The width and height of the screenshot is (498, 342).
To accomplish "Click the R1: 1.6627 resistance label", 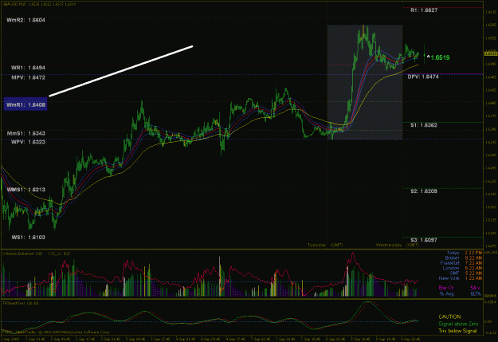I will 424,10.
